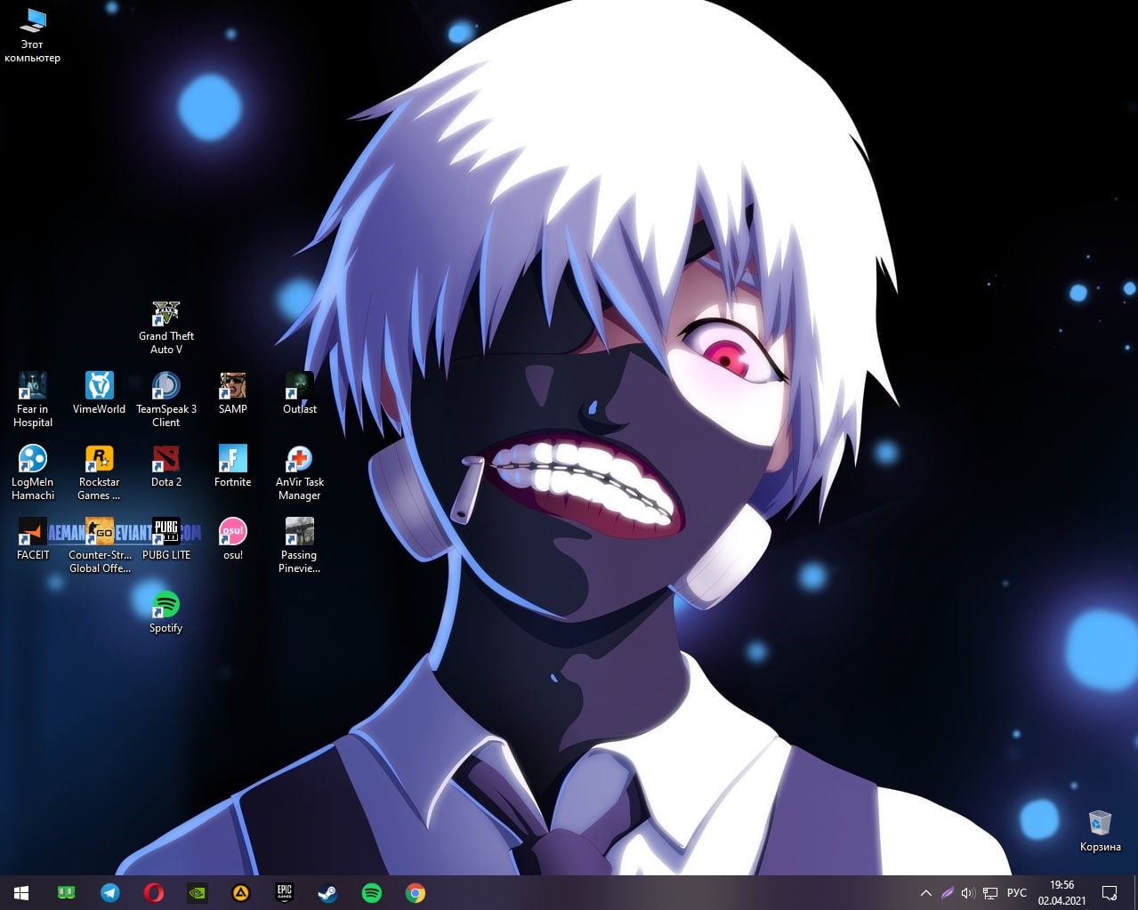Click the Counter-Strike Global Offensive icon
The width and height of the screenshot is (1138, 910).
point(99,546)
